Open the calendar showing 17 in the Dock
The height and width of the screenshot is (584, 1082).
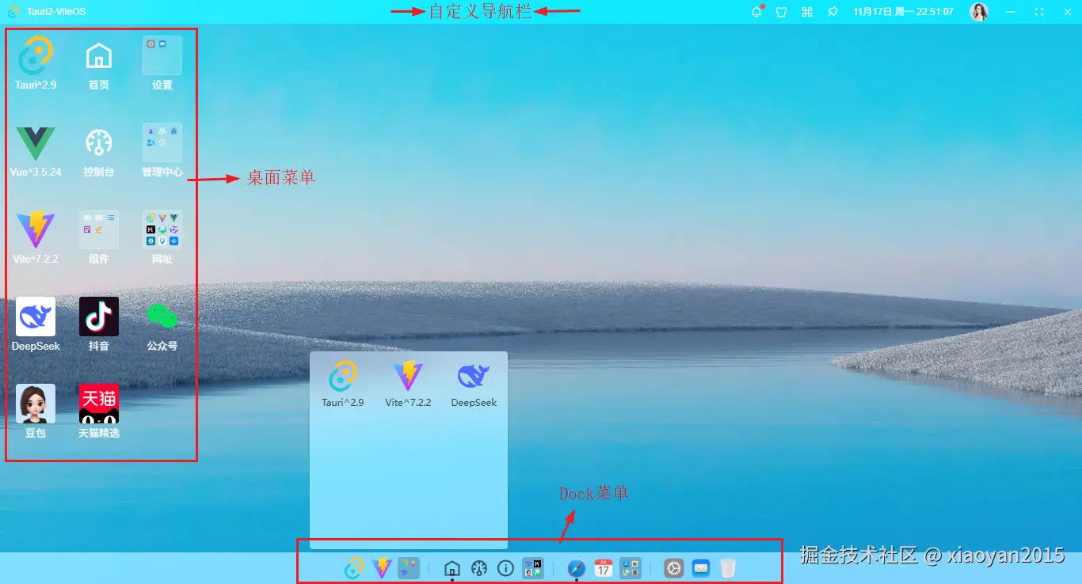(603, 567)
